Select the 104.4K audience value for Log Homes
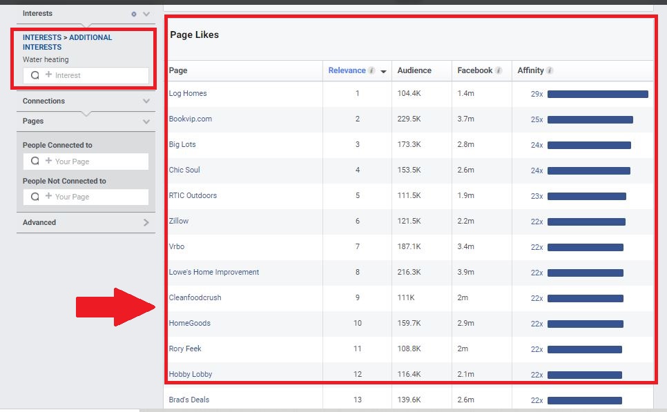The height and width of the screenshot is (412, 667). pos(409,94)
